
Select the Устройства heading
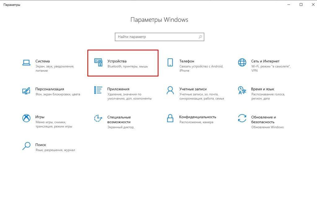(x=117, y=61)
